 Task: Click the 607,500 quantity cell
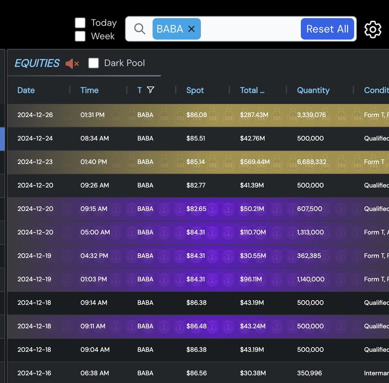[x=310, y=208]
